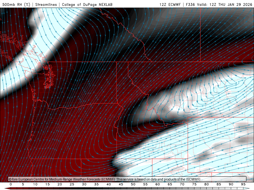Screen dimensions: 254x190
Task: Click the "40" label on color scale
Action: (109, 184)
